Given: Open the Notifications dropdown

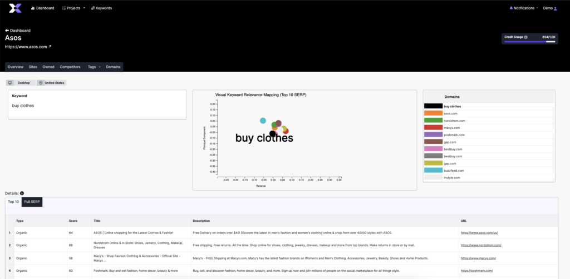Looking at the screenshot, I should pos(524,8).
